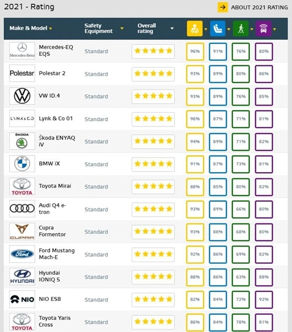Click the purple Safety Assist car icon
Viewport: 292px width, 332px height.
pos(264,28)
